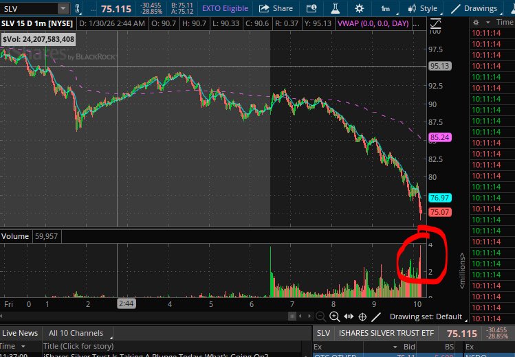Click the O: 90.7 open value
This screenshot has height=357, width=515.
[x=164, y=23]
